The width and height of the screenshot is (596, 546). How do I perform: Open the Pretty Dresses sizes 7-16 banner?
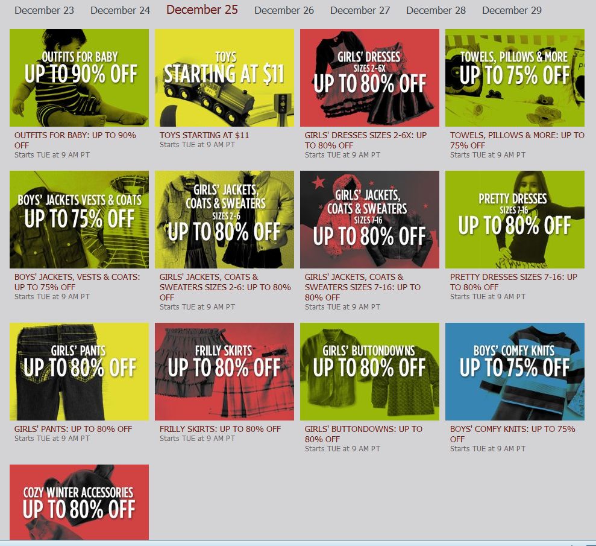[x=515, y=220]
